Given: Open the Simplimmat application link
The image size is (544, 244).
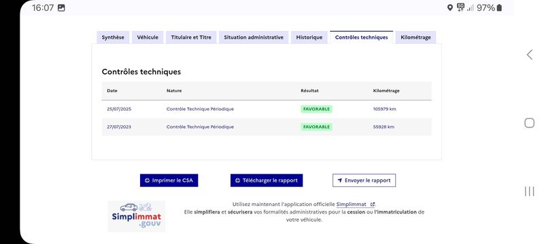Looking at the screenshot, I should 355,204.
